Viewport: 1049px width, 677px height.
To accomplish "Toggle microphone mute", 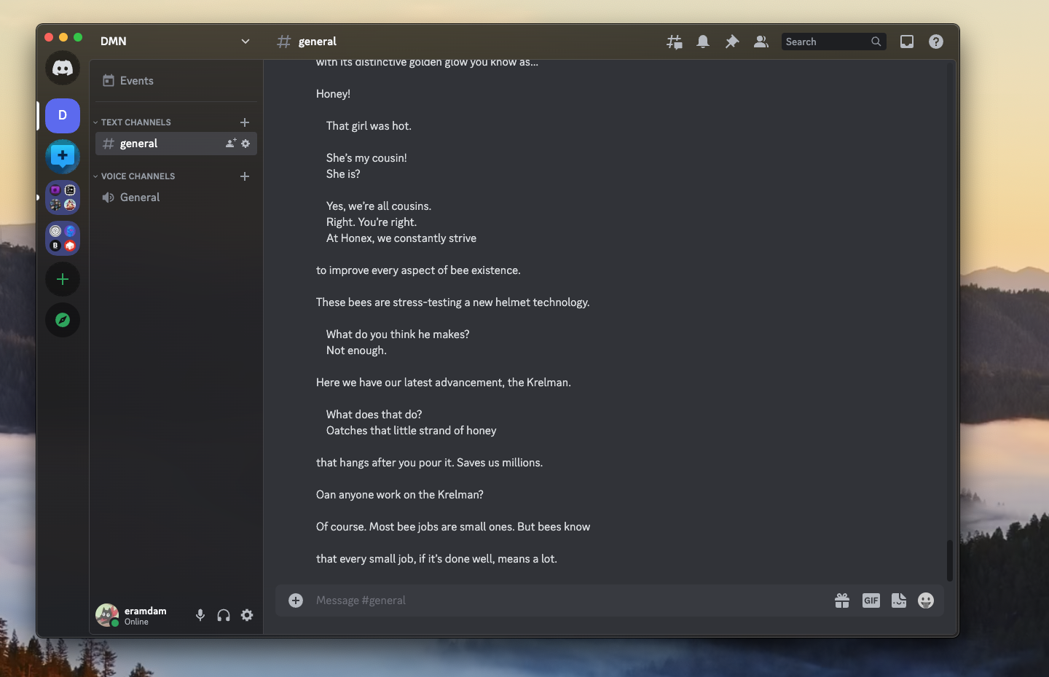I will 200,615.
